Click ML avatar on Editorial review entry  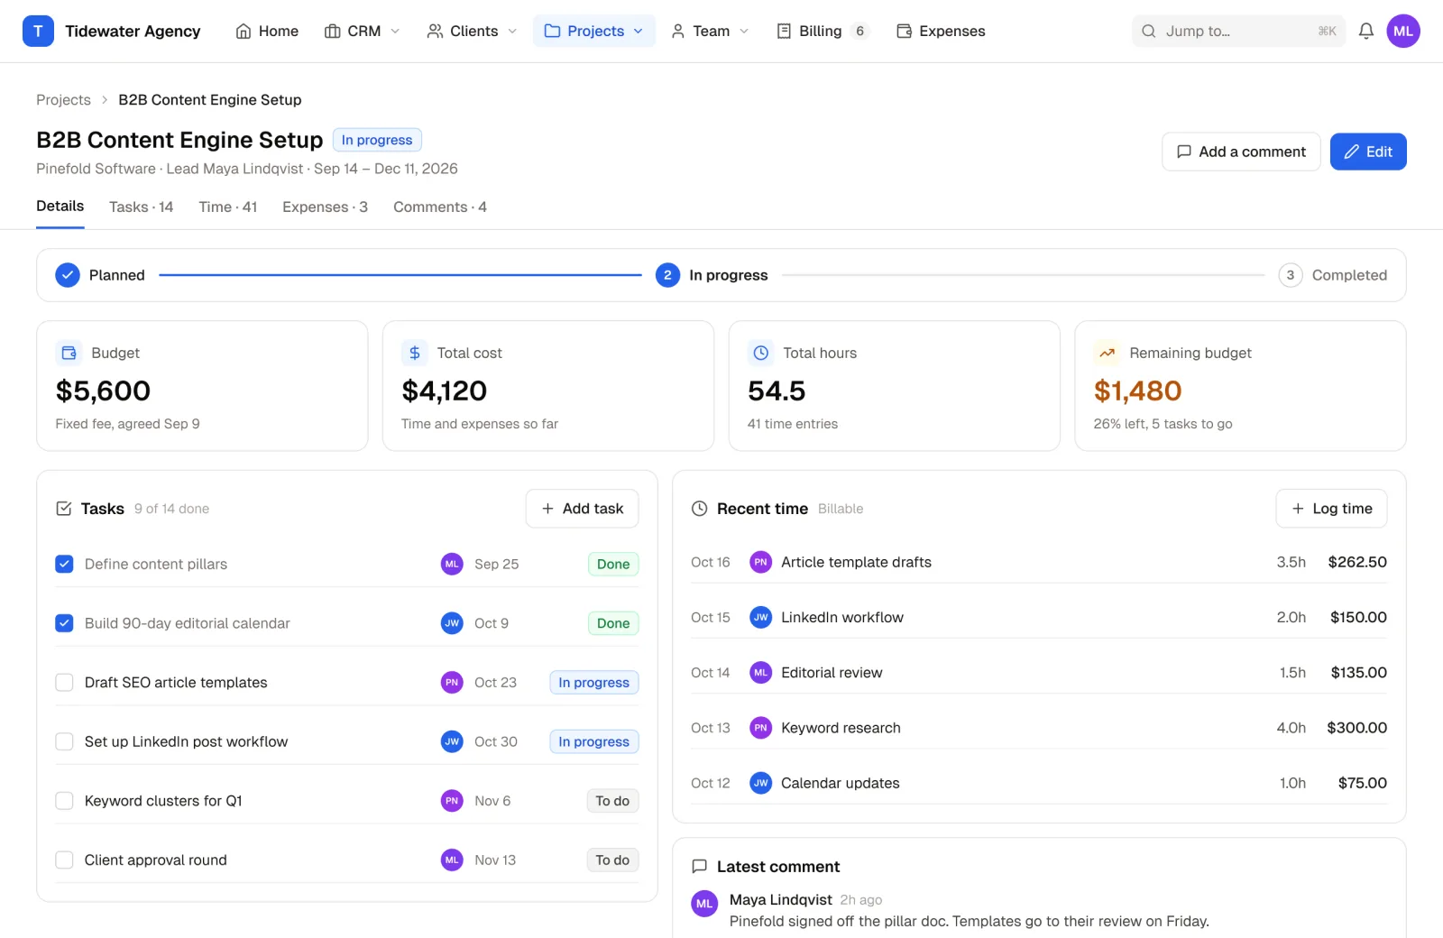761,673
